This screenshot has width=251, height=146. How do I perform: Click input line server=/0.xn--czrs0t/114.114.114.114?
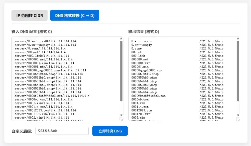tap(45, 41)
